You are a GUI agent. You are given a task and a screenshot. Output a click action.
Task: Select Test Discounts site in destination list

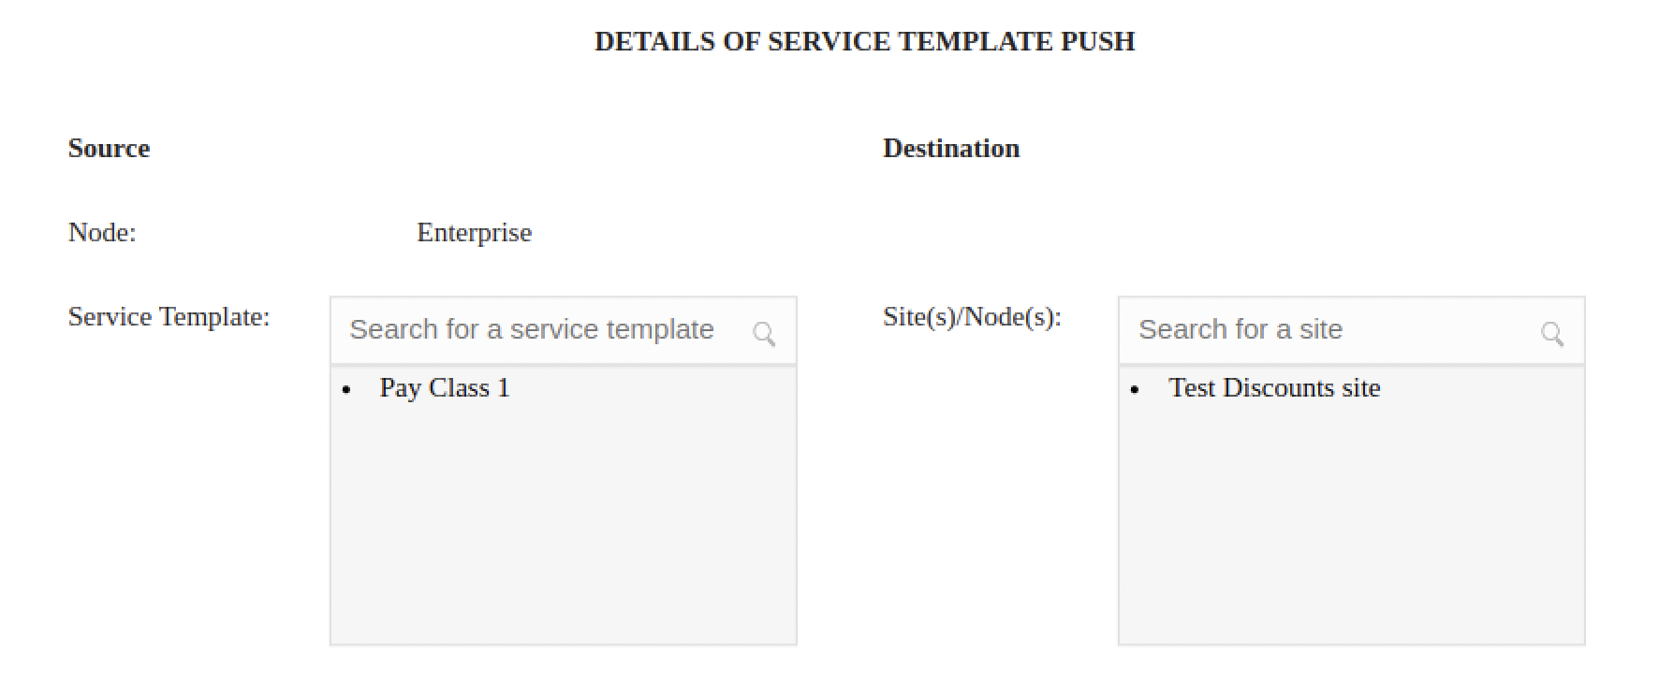pos(1274,388)
